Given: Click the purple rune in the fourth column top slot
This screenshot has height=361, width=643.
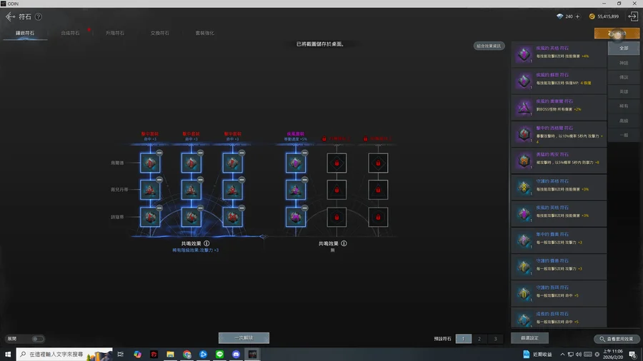Looking at the screenshot, I should click(x=296, y=163).
